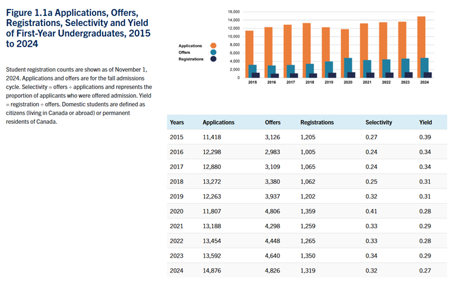Sort by the Years column header
Image resolution: width=453 pixels, height=285 pixels.
pos(176,123)
